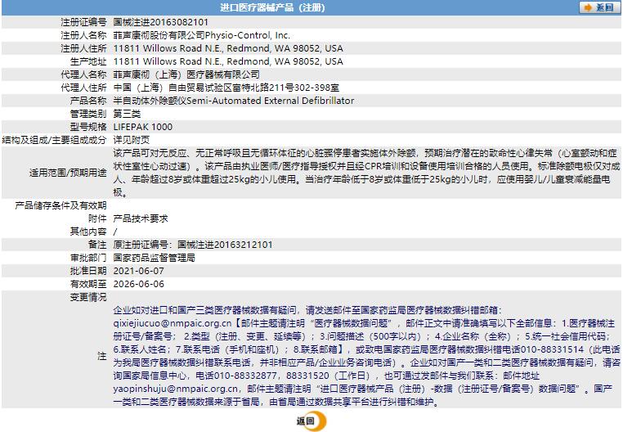Select the intended use paragraph starting 该产品可对无反应

366,173
